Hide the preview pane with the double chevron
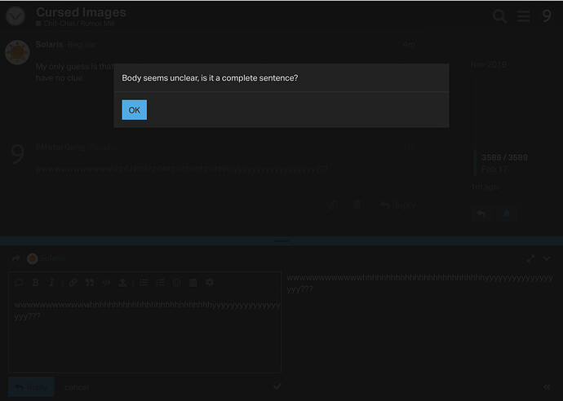The height and width of the screenshot is (401, 563). pyautogui.click(x=547, y=386)
